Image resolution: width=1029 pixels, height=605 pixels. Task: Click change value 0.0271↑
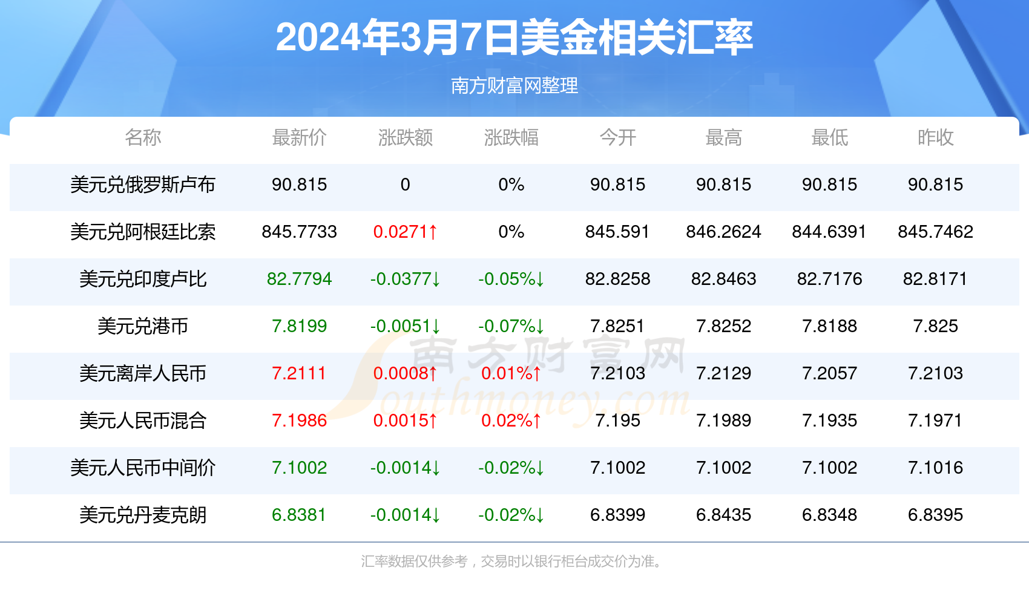click(x=405, y=232)
